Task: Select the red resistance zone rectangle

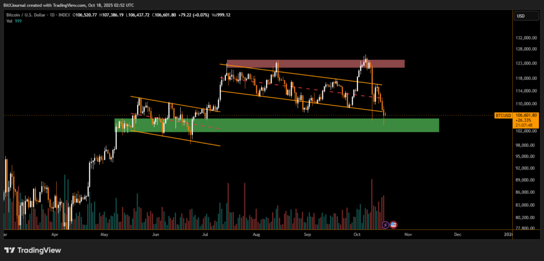Action: click(316, 64)
